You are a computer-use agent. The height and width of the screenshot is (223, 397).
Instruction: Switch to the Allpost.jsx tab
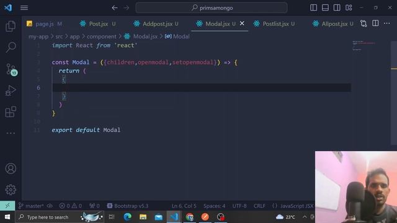point(334,24)
